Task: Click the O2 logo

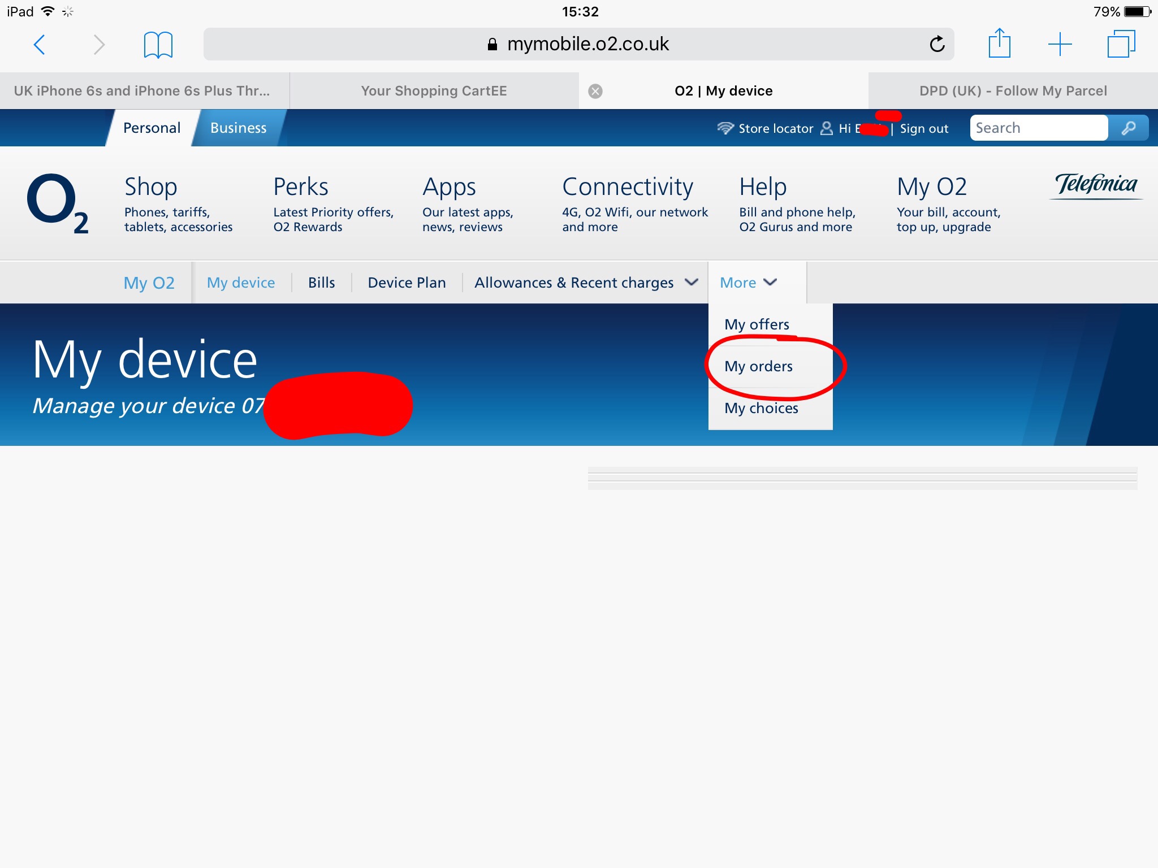Action: [x=57, y=203]
